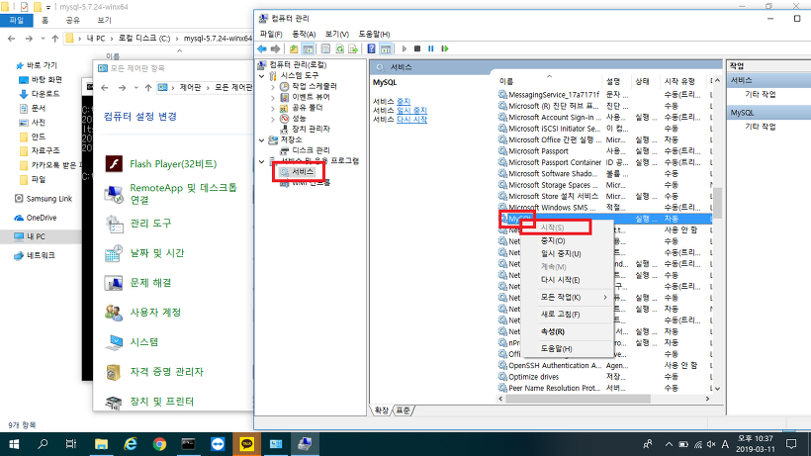811x456 pixels.
Task: Open 관리 도구 in Control Panel window
Action: tap(150, 224)
